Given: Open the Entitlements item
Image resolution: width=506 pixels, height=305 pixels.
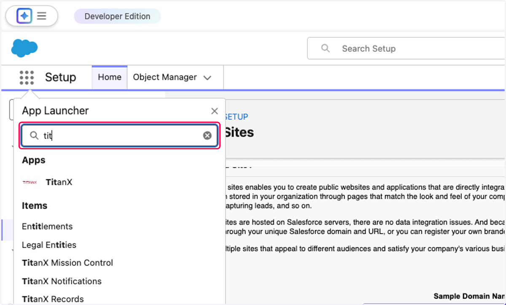Looking at the screenshot, I should click(47, 227).
